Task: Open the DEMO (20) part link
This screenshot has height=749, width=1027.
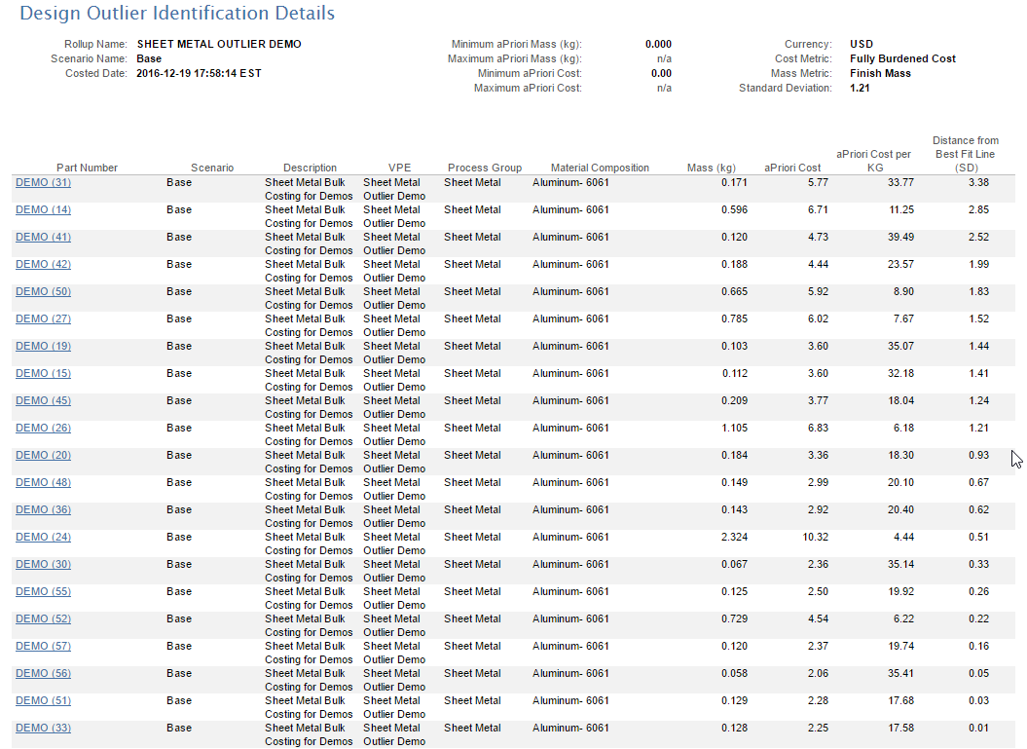Action: (x=43, y=455)
